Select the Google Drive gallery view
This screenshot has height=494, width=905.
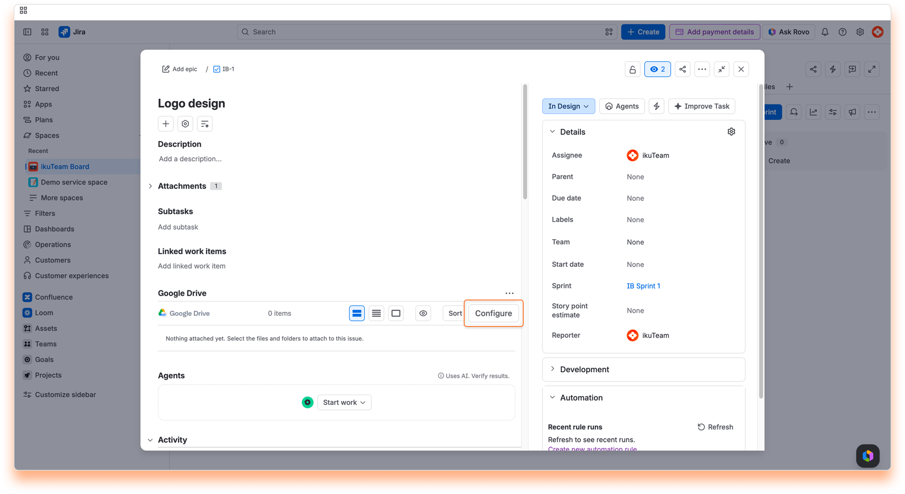[x=396, y=313]
